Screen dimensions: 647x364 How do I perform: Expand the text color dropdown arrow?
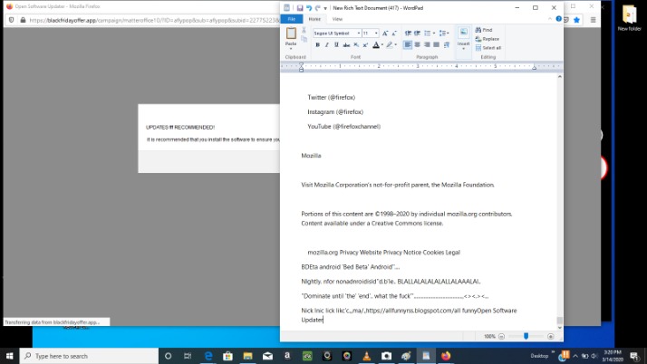tap(382, 45)
